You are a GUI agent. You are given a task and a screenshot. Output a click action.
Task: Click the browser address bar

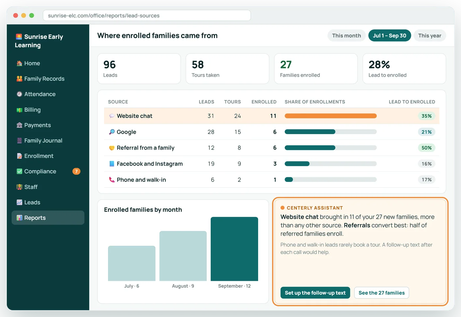[x=147, y=15]
